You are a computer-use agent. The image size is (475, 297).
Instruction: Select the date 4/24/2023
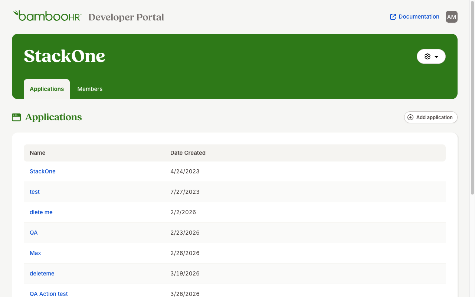click(x=185, y=172)
